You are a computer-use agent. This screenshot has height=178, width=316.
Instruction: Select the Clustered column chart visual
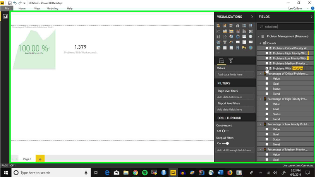click(x=238, y=26)
